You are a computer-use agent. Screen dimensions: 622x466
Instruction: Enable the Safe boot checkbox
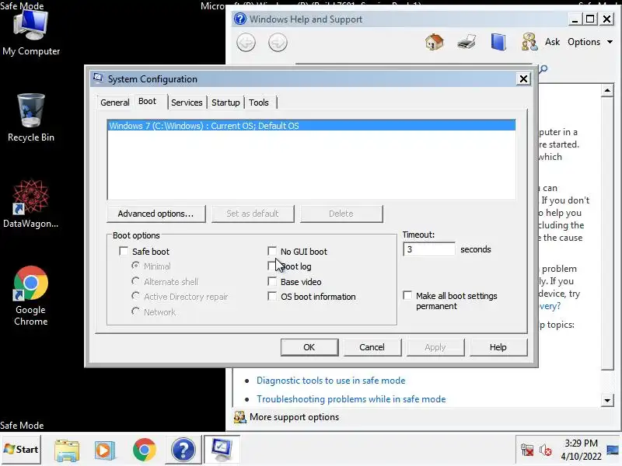click(124, 251)
